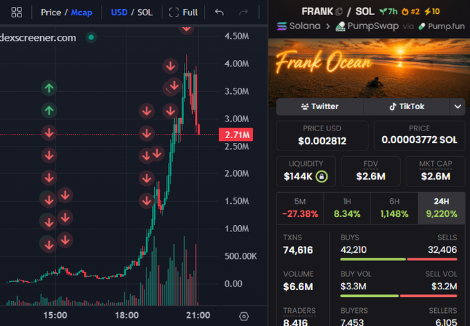This screenshot has height=326, width=470.
Task: Click the BUYERS label
Action: [x=354, y=311]
